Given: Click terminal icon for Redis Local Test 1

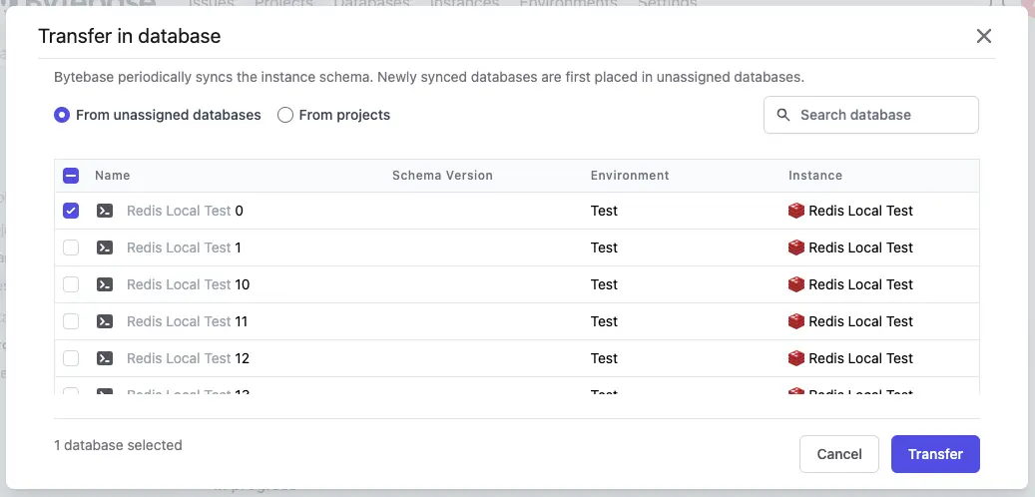Looking at the screenshot, I should (x=104, y=248).
